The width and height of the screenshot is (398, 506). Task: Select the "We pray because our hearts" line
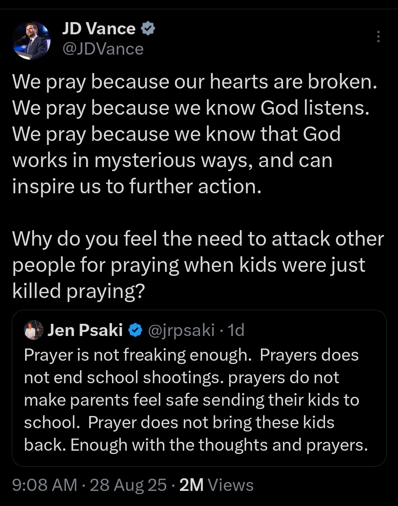coord(195,82)
